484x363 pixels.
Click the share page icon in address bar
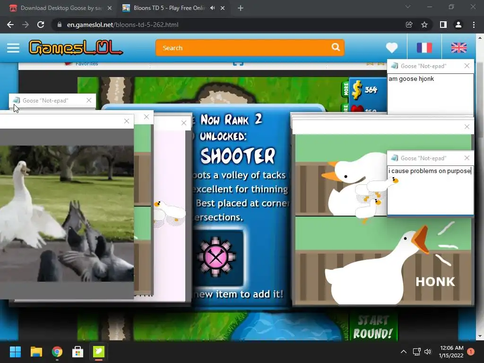point(409,25)
